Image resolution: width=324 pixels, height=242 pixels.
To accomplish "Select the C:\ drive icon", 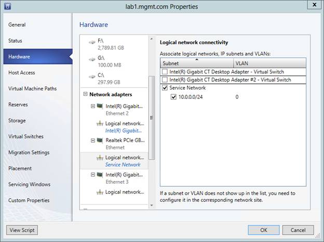I will click(x=92, y=77).
